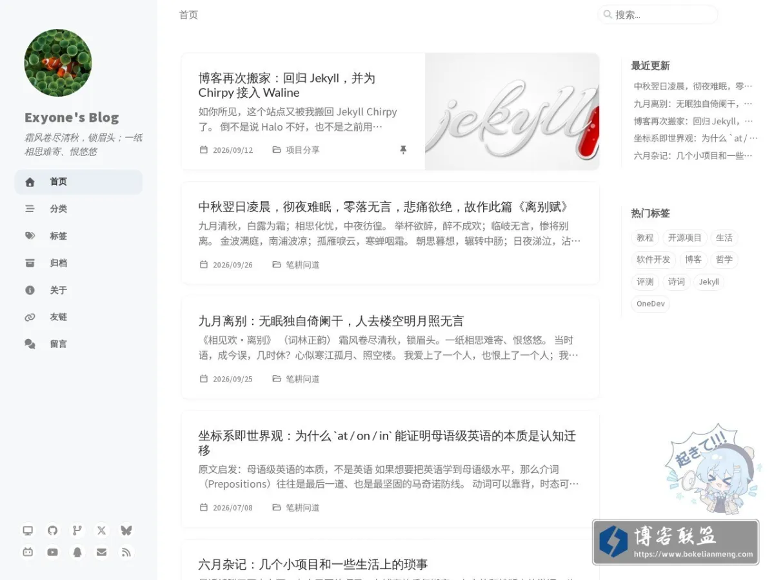Open the tags icon beside 标签
774x580 pixels.
click(x=30, y=236)
